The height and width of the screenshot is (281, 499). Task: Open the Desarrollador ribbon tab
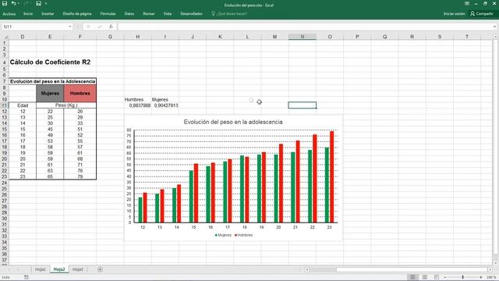[x=191, y=14]
